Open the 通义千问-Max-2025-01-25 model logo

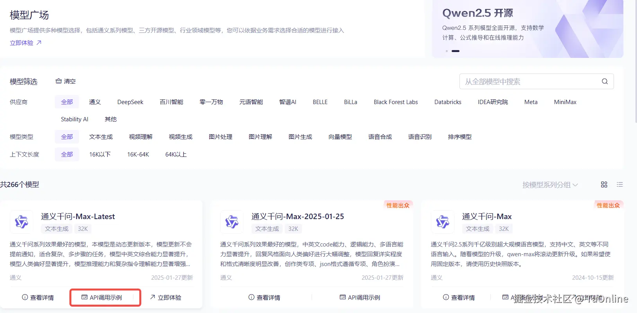coord(232,222)
